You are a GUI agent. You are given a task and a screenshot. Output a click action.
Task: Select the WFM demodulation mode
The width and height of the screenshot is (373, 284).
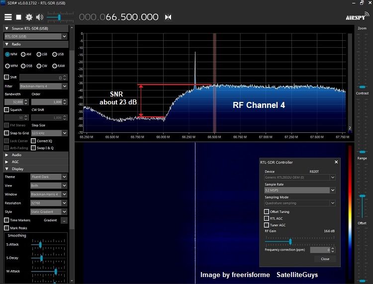(x=7, y=66)
